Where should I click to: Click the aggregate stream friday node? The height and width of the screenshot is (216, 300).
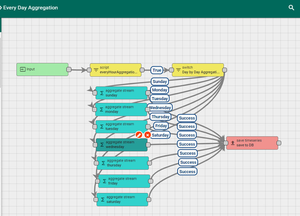click(124, 181)
